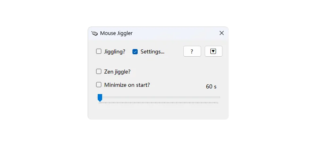Uncheck the Settings... checkbox
321x166 pixels.
tap(135, 52)
